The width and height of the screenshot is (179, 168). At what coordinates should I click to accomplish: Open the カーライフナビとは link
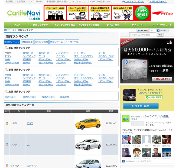click(x=135, y=2)
